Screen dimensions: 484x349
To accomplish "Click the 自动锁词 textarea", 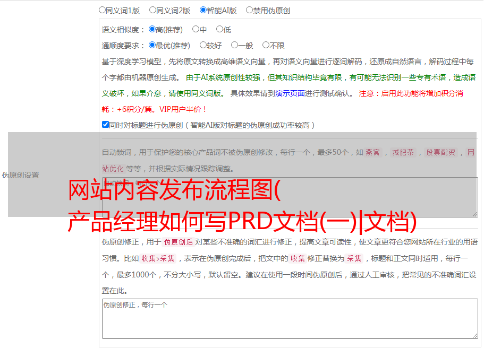I will pyautogui.click(x=290, y=197).
